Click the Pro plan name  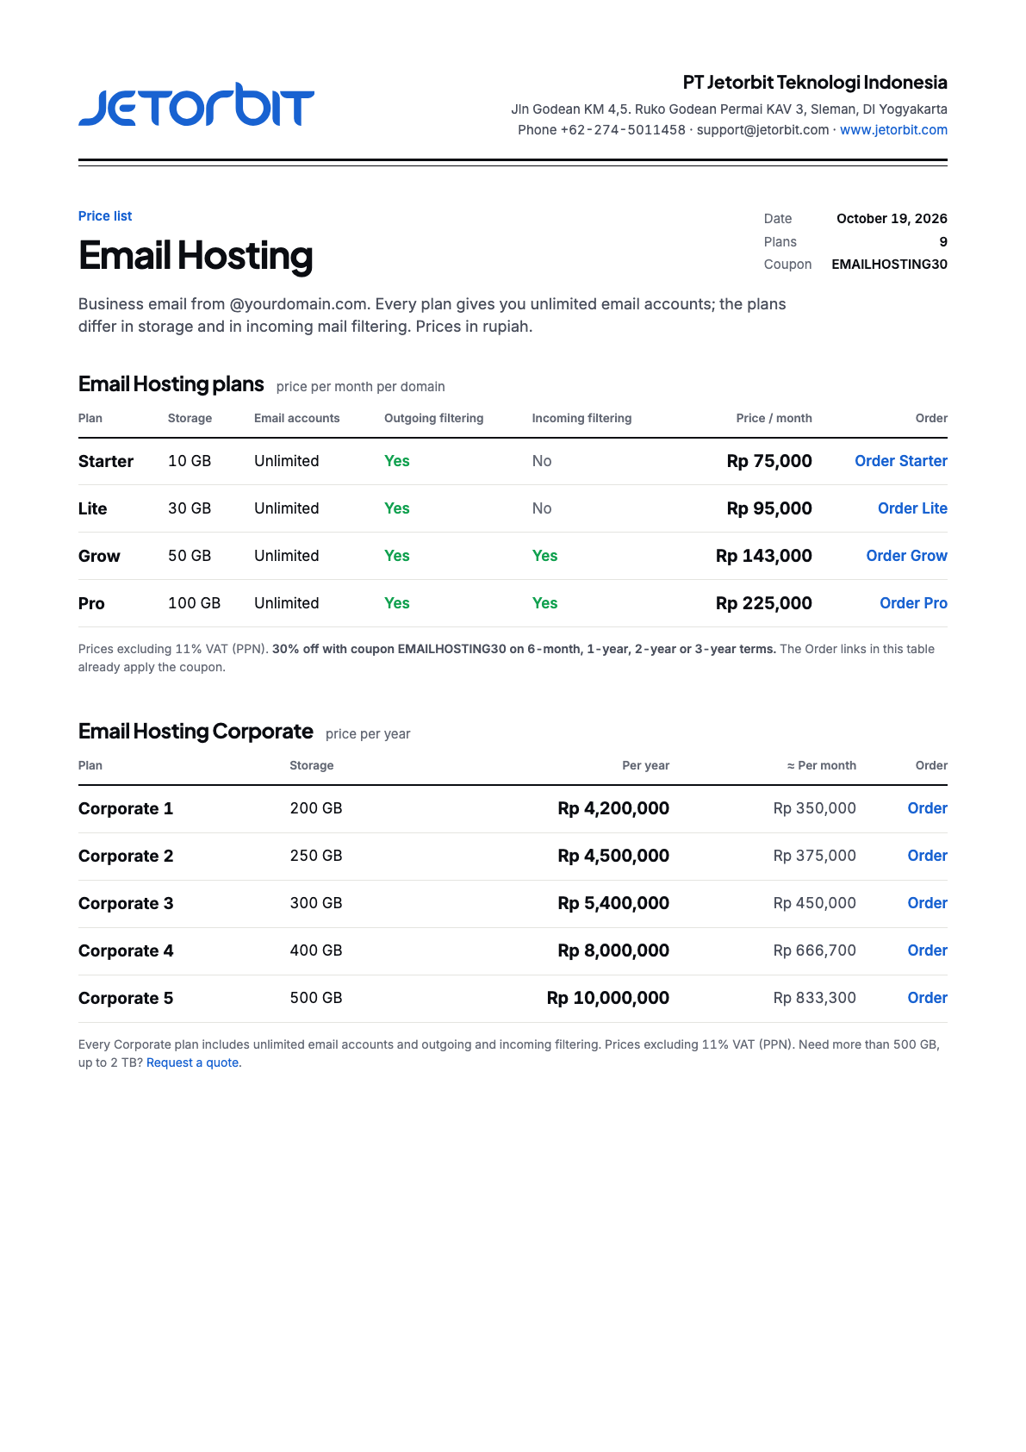(91, 603)
